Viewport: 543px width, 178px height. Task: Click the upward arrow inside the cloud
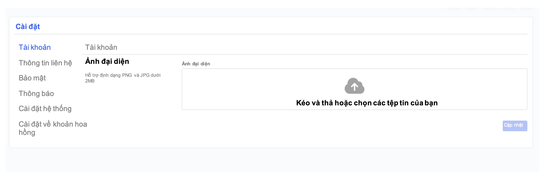click(x=354, y=87)
